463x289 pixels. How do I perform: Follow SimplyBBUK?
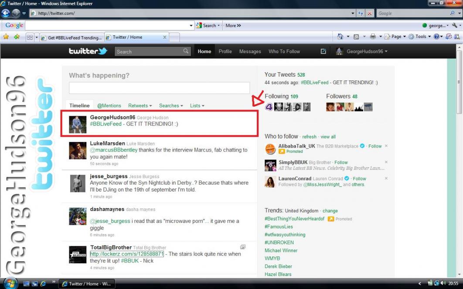[341, 162]
